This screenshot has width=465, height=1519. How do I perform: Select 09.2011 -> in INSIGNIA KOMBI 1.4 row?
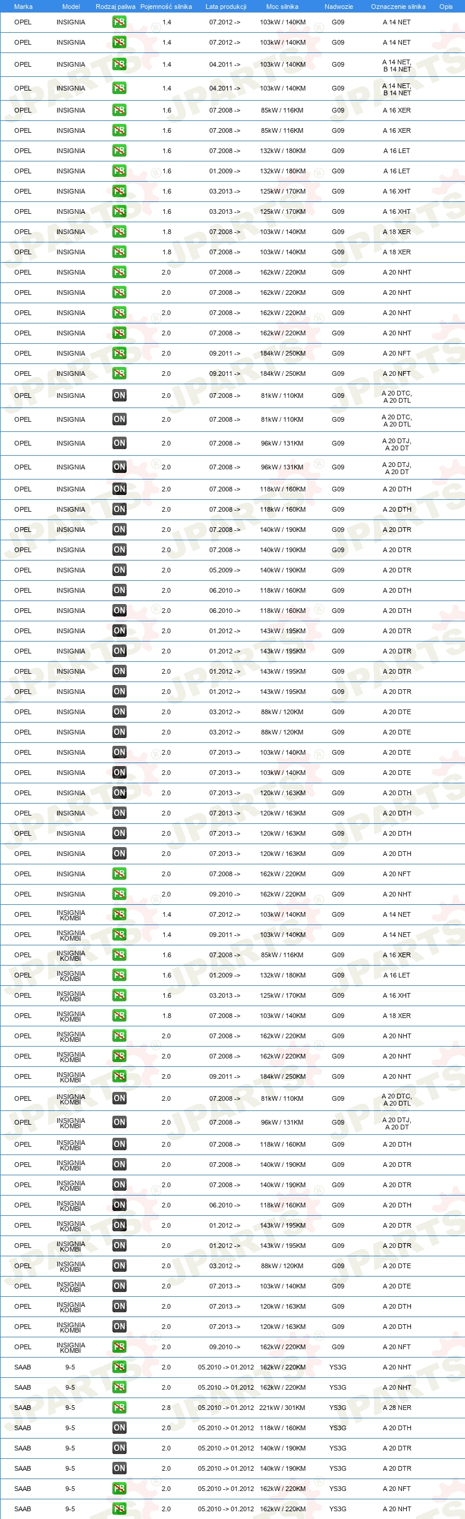225,935
